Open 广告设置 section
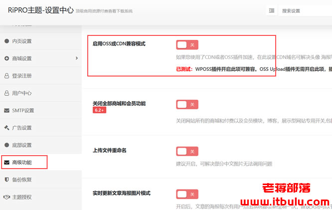The image size is (332, 210). 41,128
